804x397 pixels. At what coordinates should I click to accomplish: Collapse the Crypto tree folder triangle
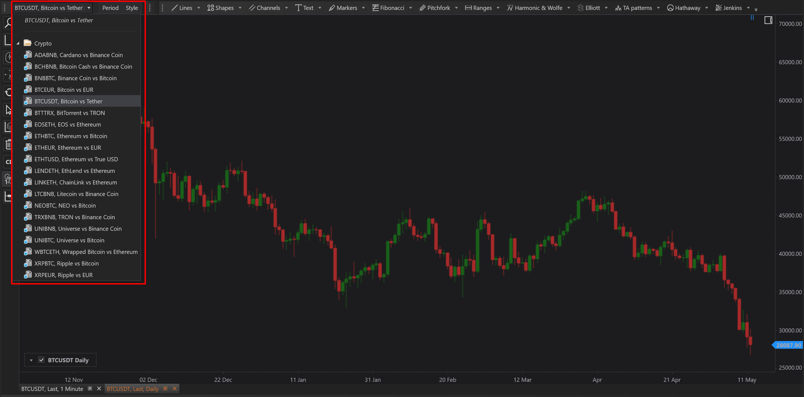[18, 43]
